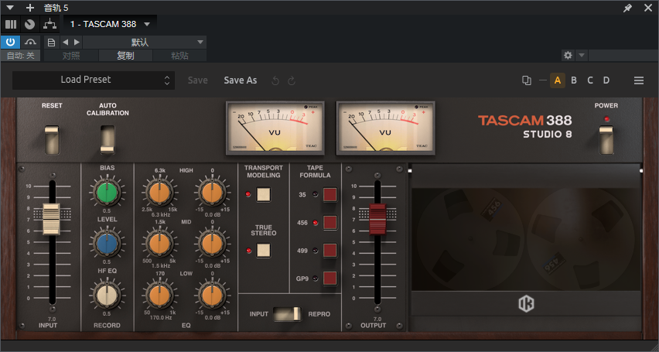Flip the AUTO CALIBRATION switch
Image resolution: width=659 pixels, height=352 pixels.
click(x=108, y=139)
